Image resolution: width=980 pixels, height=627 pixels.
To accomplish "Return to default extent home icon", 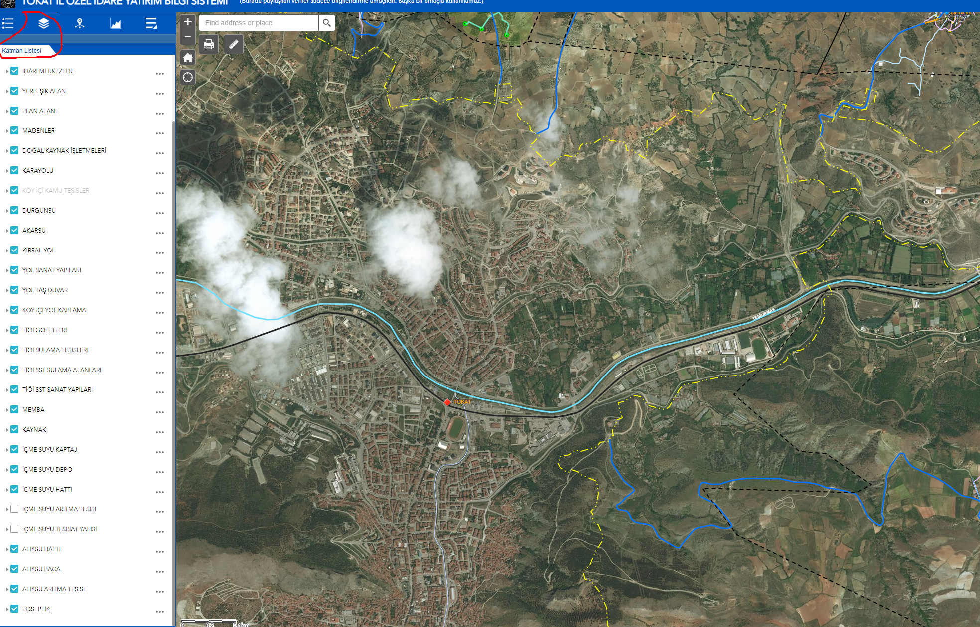I will 188,58.
